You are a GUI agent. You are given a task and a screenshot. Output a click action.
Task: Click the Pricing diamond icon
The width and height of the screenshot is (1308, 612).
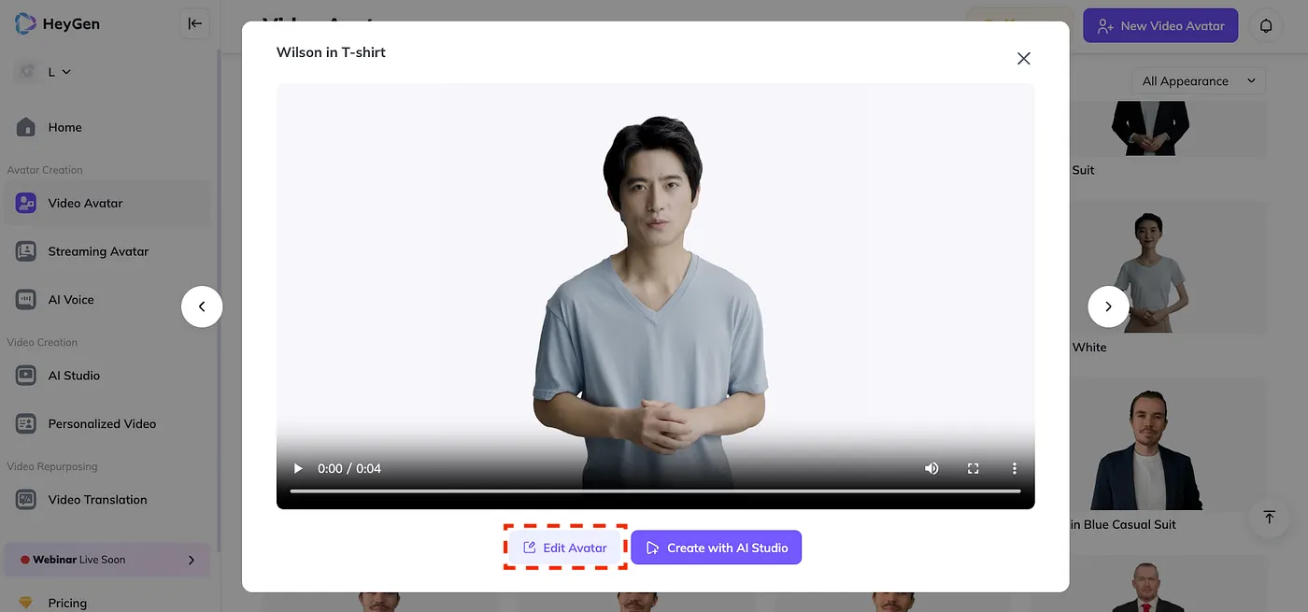point(26,604)
